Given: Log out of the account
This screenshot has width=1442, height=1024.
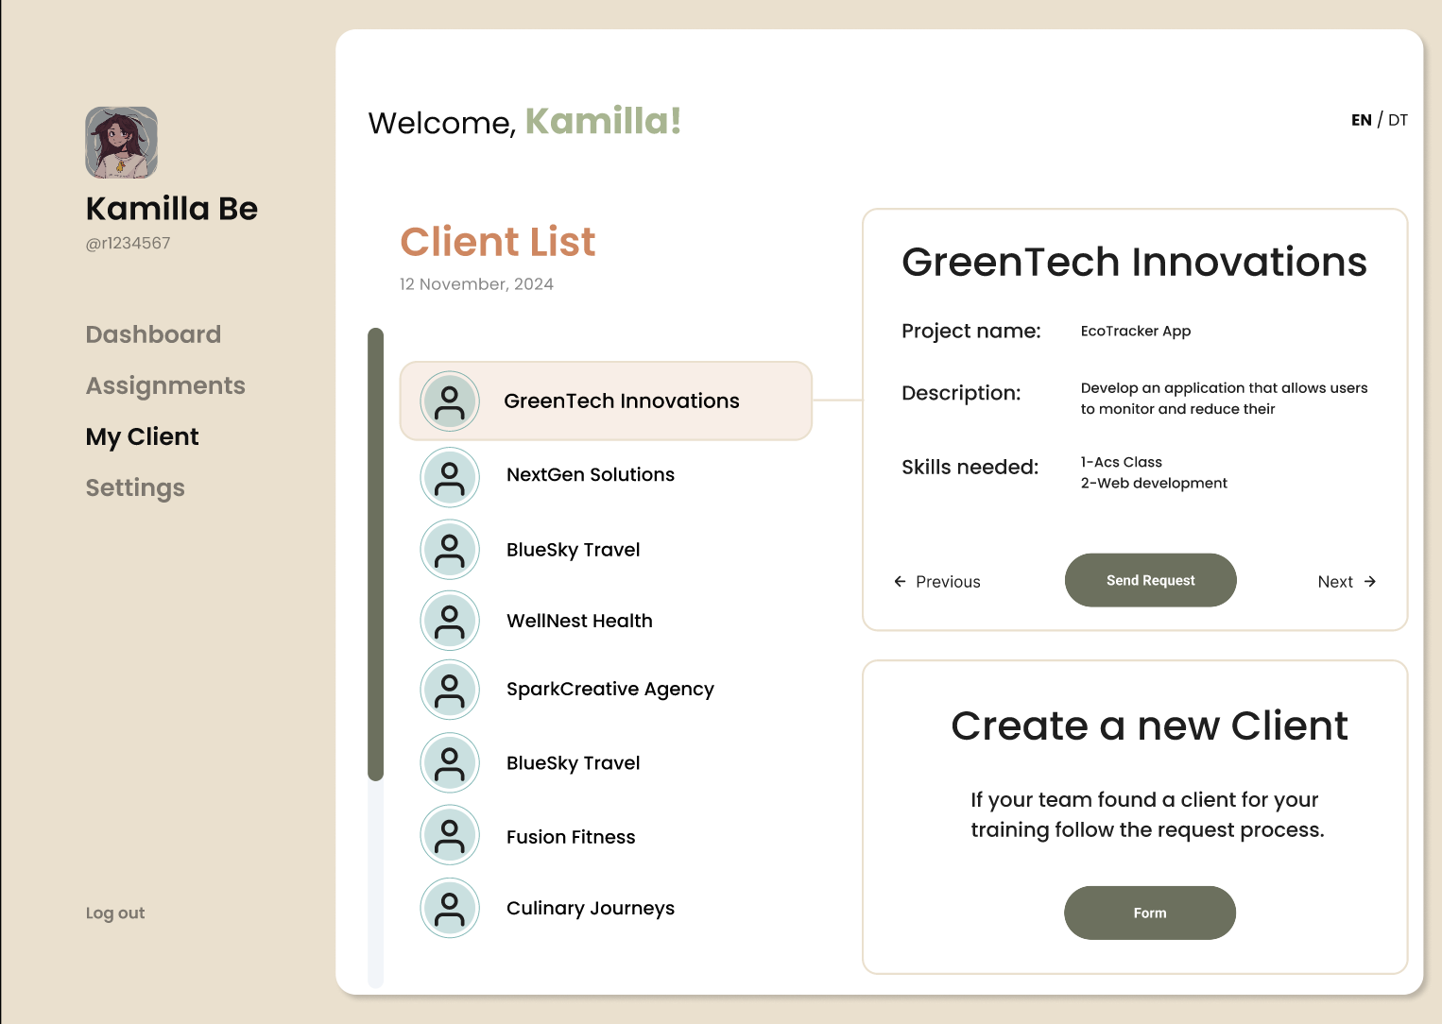Looking at the screenshot, I should click(115, 913).
